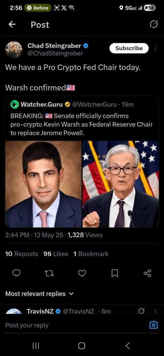Tap the back arrow icon

pos(12,25)
